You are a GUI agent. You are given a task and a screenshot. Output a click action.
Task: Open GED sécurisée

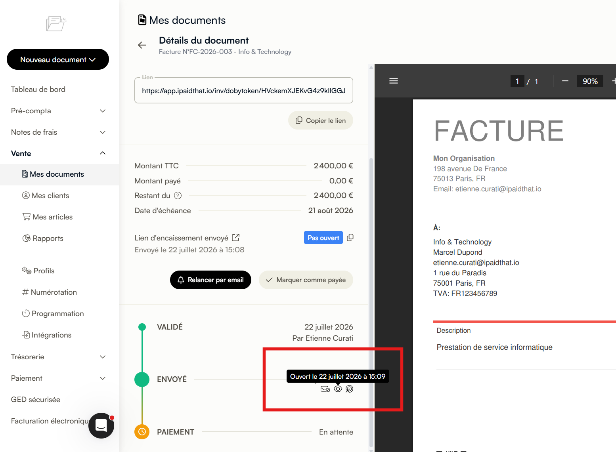pos(36,400)
